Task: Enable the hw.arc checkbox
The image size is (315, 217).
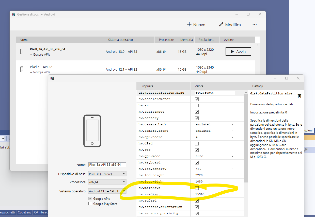Action: (197, 106)
